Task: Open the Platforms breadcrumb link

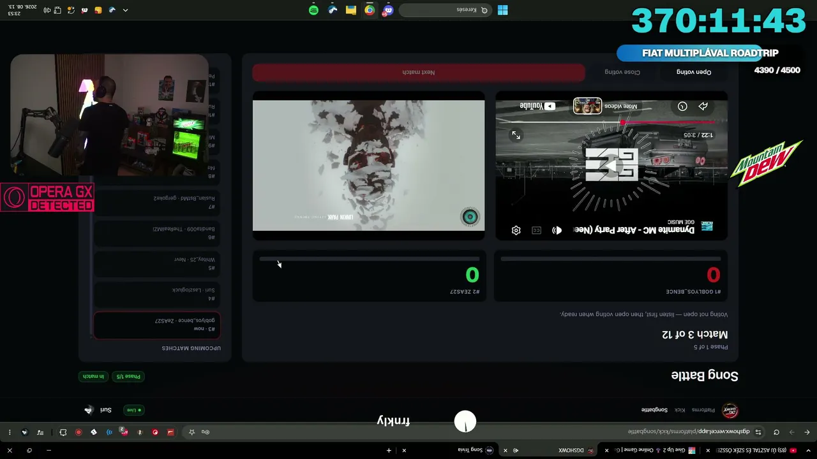Action: coord(703,410)
